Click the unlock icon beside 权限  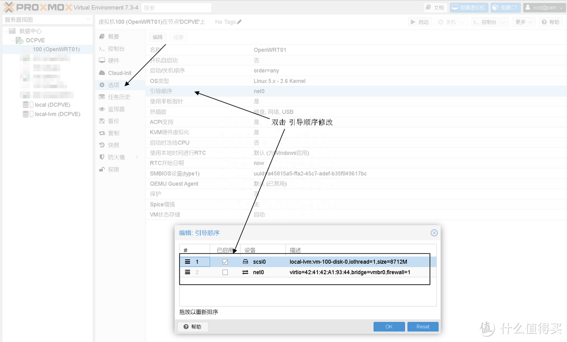[102, 169]
